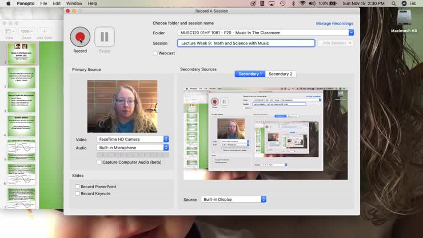Open the Window menu
Image resolution: width=423 pixels, height=238 pixels.
74,3
